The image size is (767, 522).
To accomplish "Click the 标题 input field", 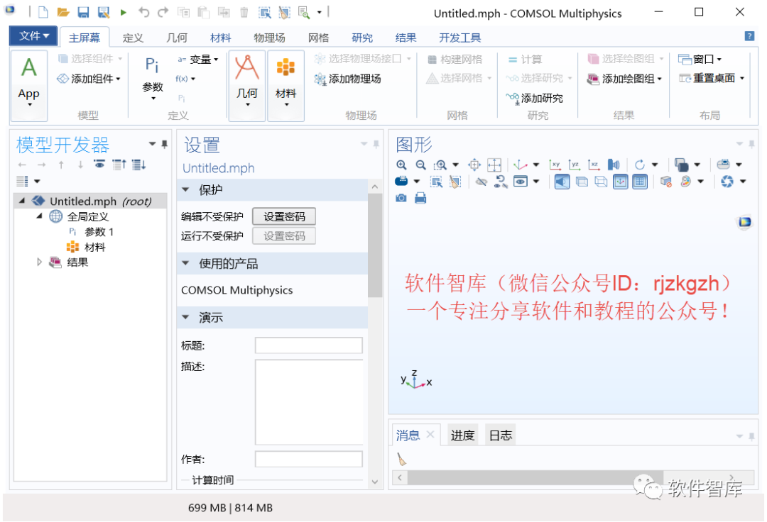I will pyautogui.click(x=309, y=345).
